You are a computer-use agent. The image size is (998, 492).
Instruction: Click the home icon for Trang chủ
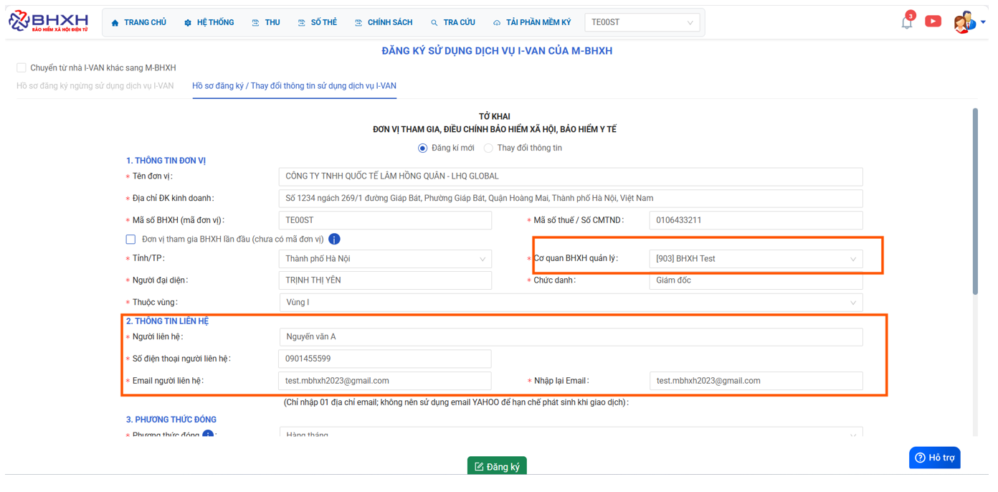(115, 23)
